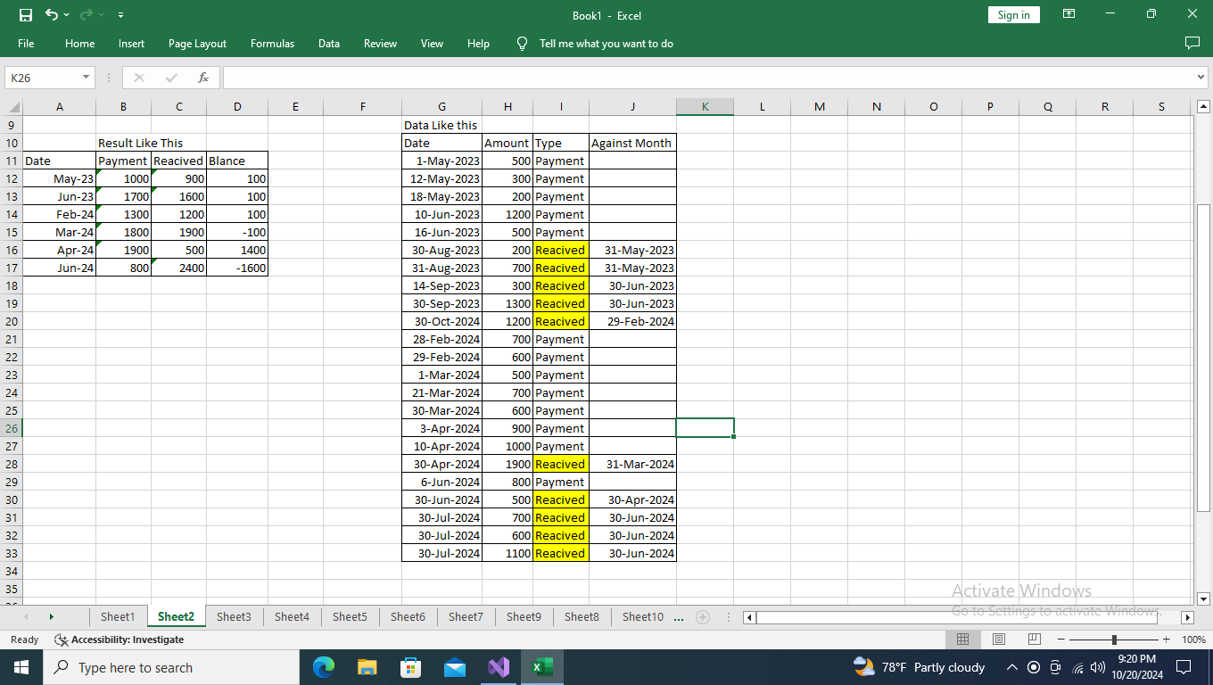Switch to the Home tab
This screenshot has width=1213, height=685.
(x=79, y=43)
